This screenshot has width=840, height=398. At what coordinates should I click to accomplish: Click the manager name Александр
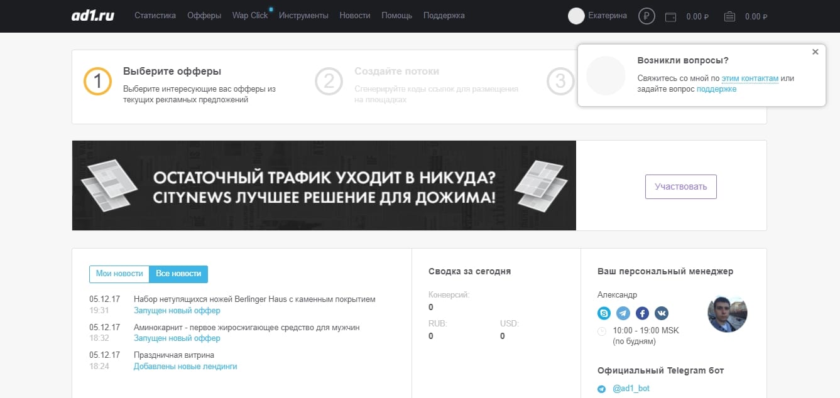[617, 295]
